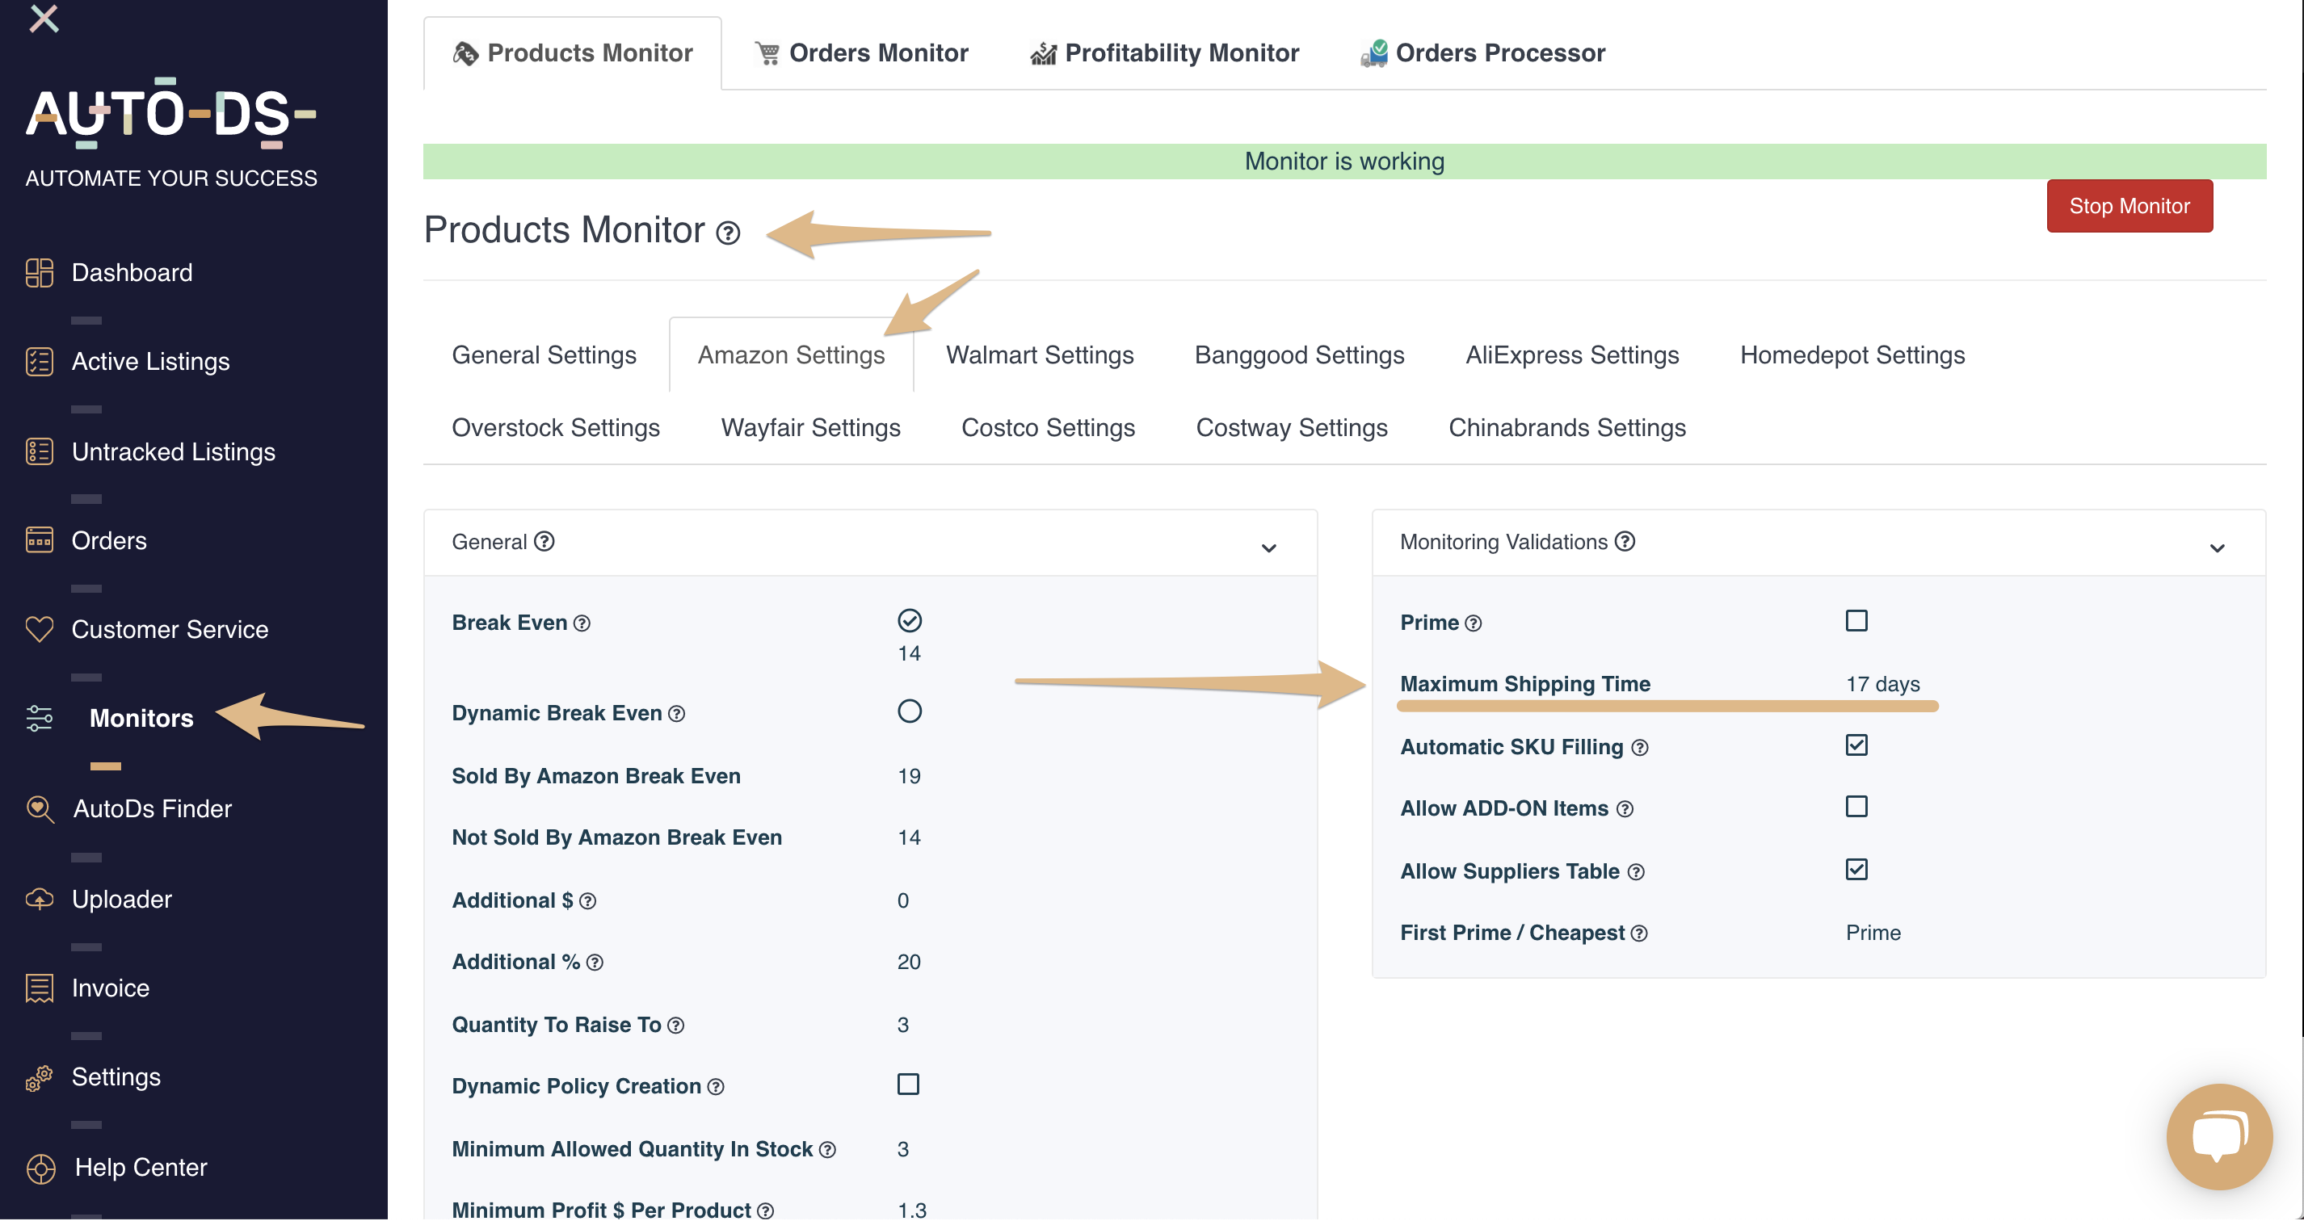Open the Homedepot Settings tab
This screenshot has width=2304, height=1221.
point(1852,355)
